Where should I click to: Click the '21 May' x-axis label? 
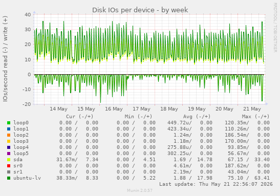(252, 109)
